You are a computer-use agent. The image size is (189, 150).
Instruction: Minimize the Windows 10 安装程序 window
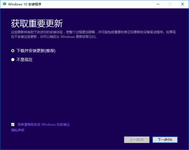point(158,4)
